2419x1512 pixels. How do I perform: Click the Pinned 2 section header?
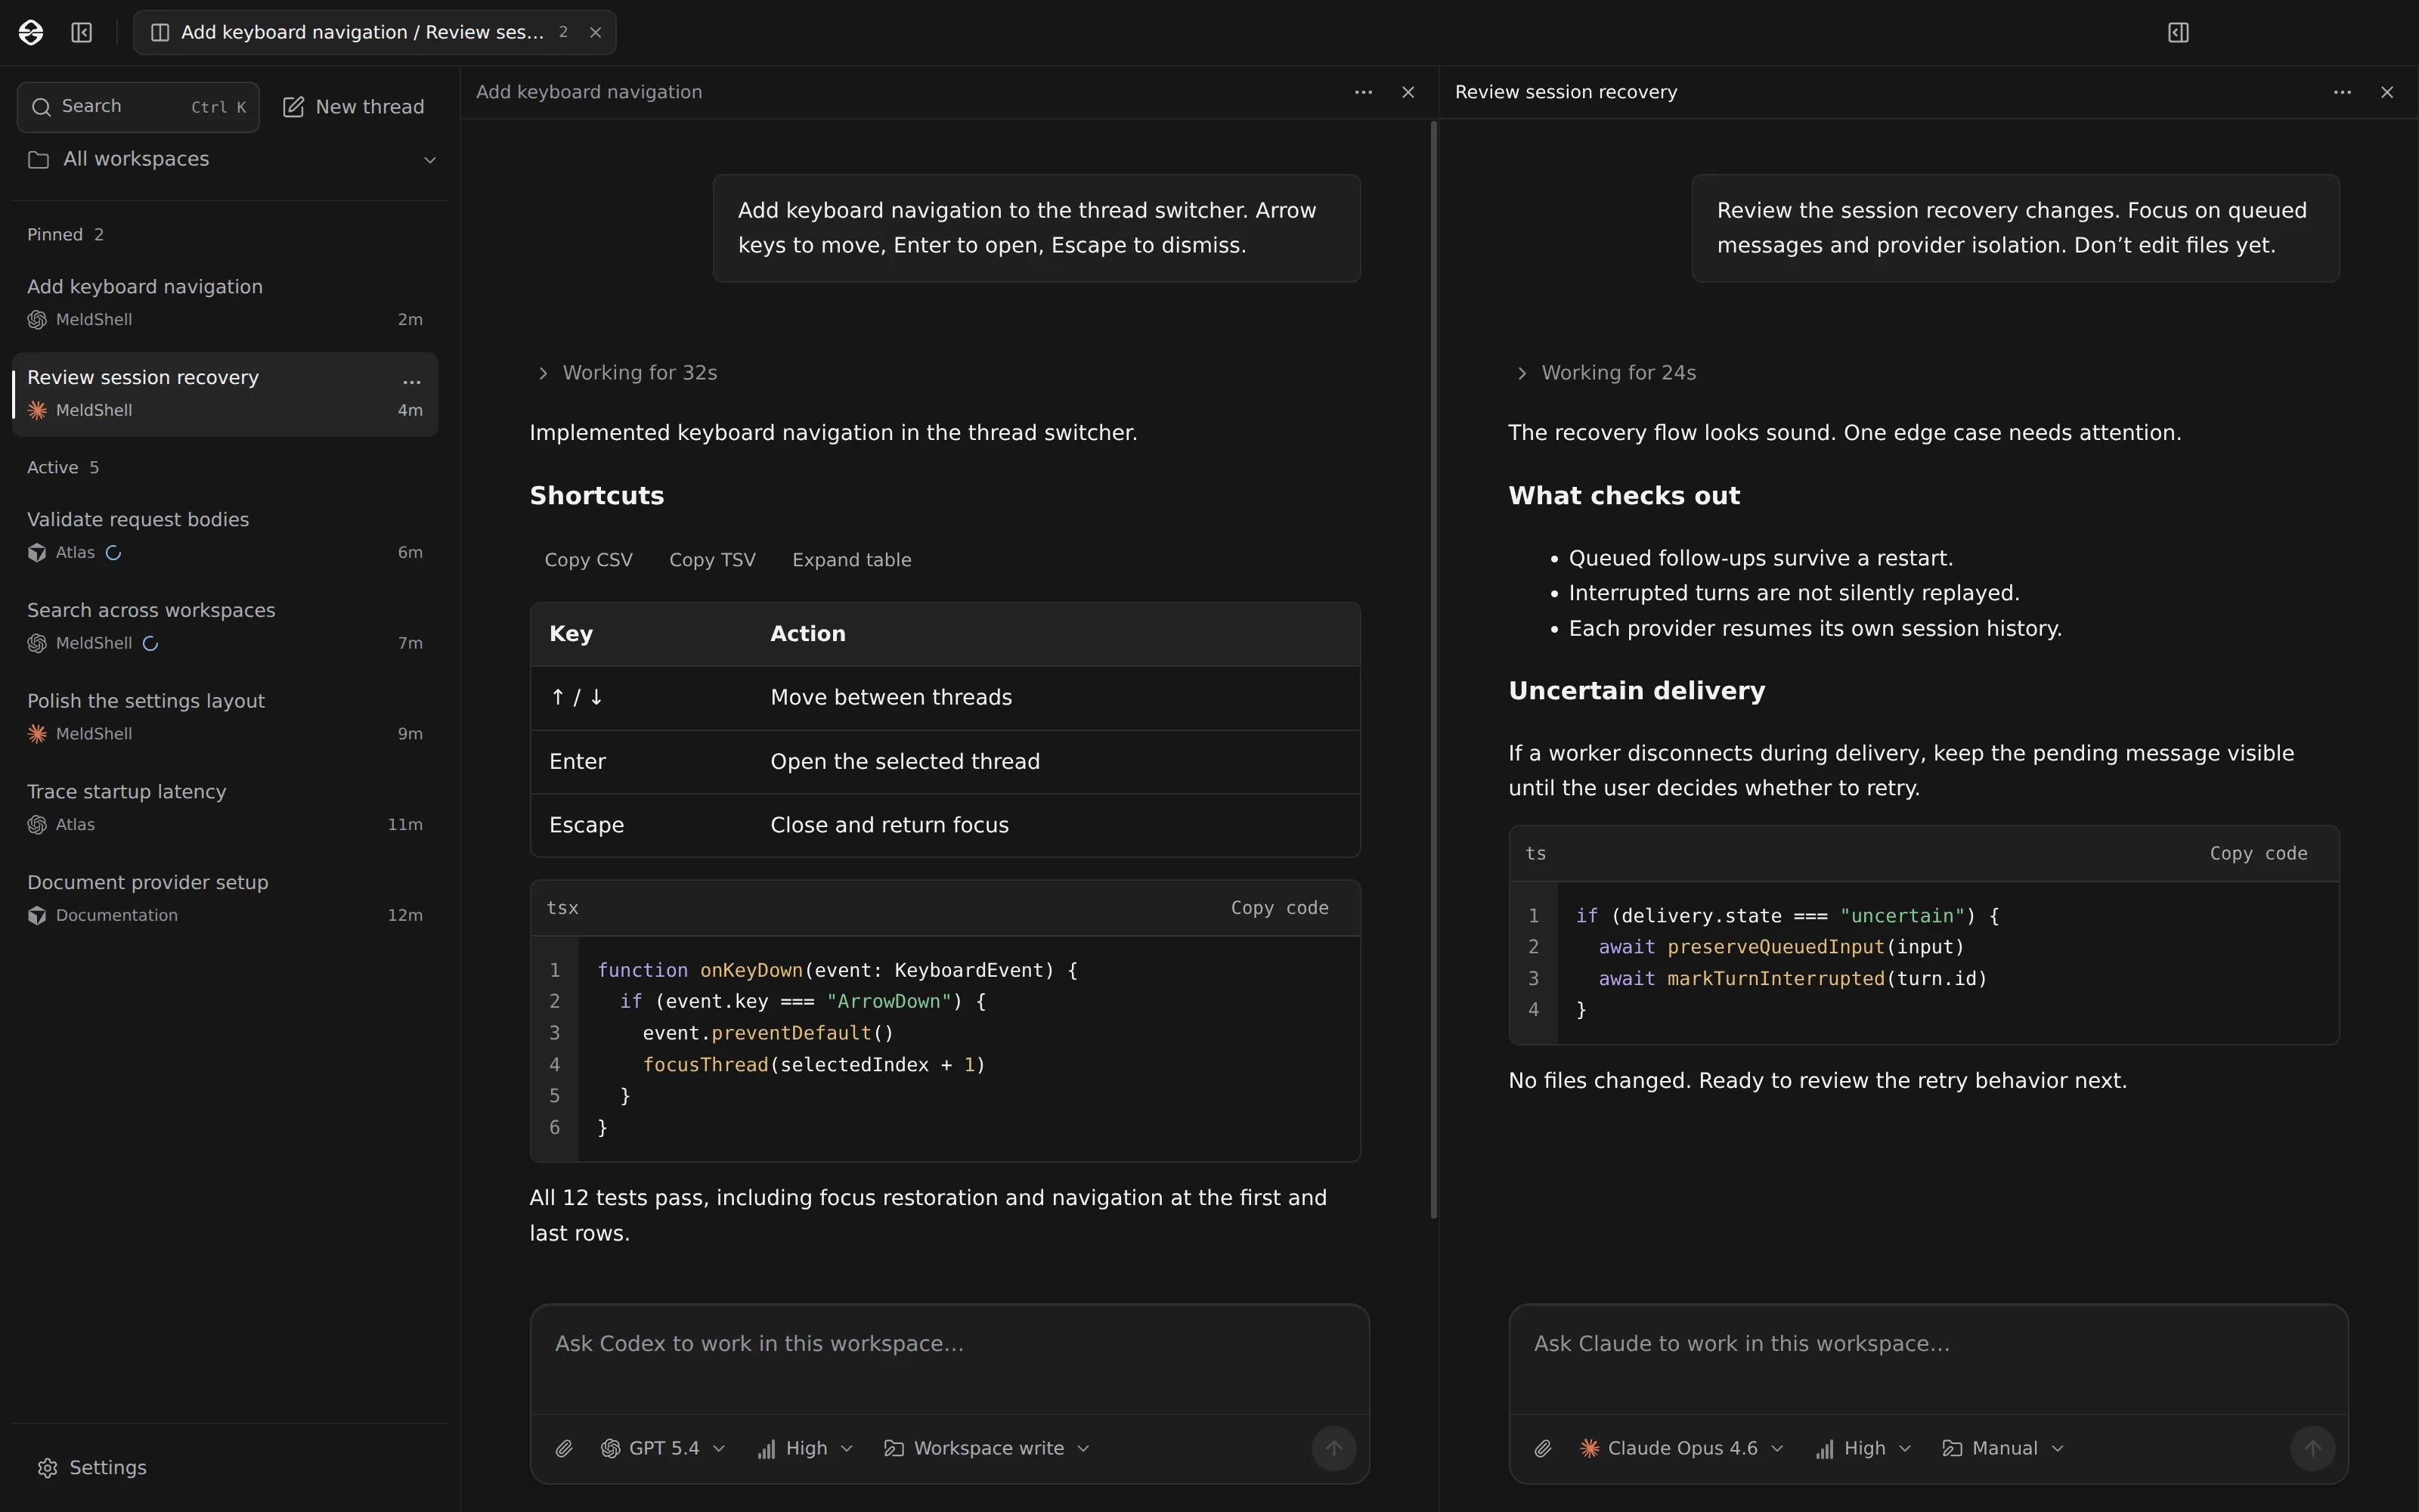coord(65,234)
